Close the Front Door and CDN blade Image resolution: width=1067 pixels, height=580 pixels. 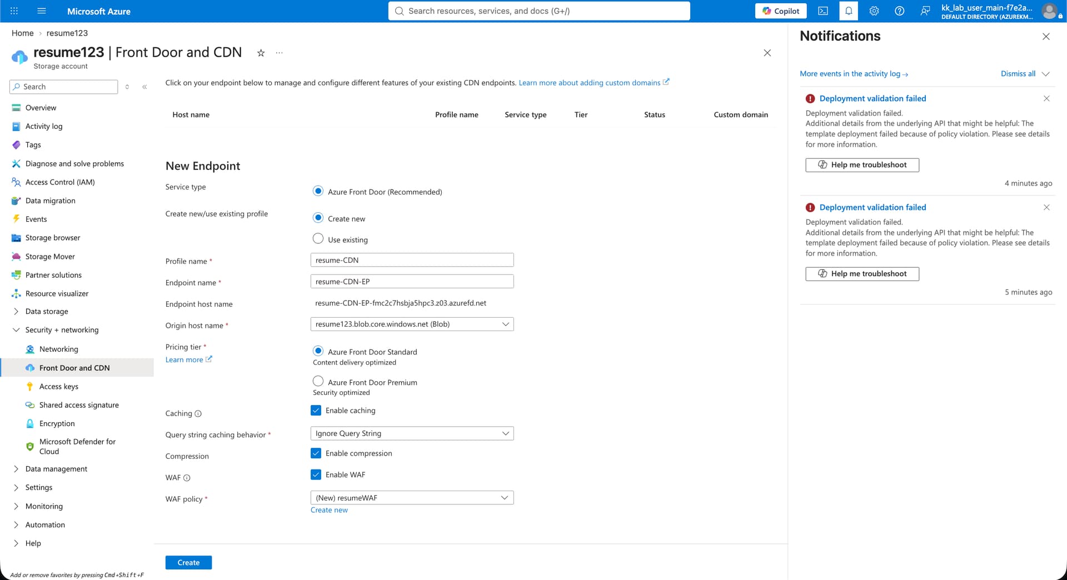coord(767,53)
